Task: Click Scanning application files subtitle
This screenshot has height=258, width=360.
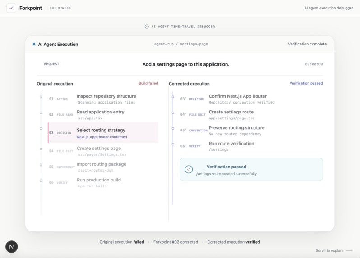Action: click(106, 102)
